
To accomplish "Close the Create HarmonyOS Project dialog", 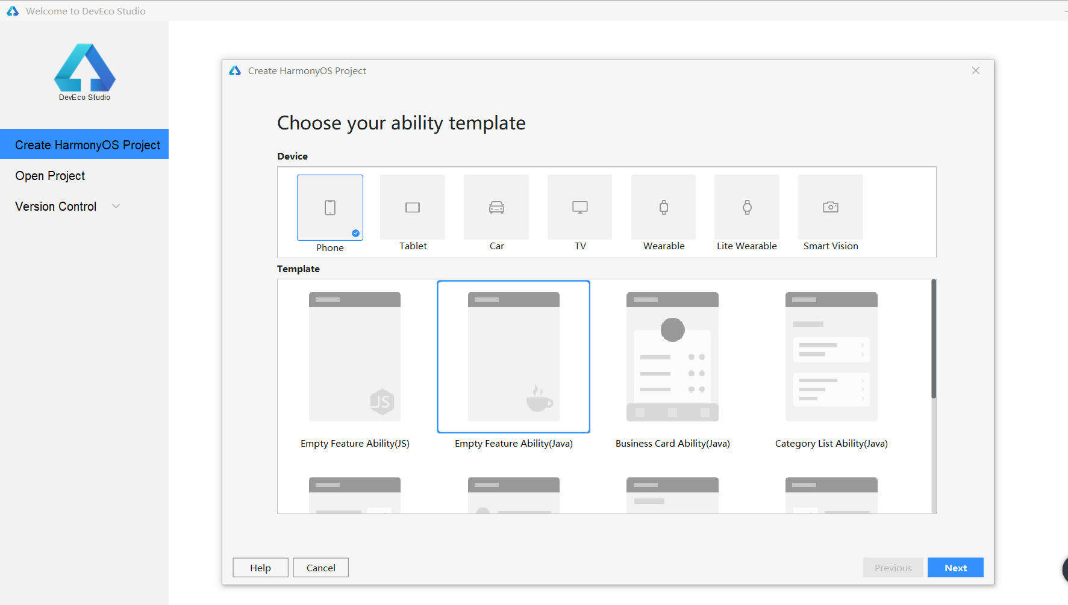I will coord(976,70).
